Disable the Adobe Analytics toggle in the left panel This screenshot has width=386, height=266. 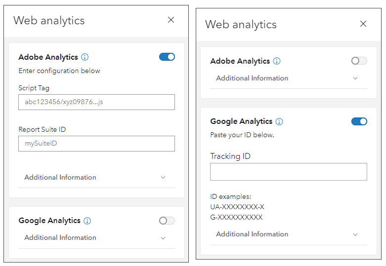tap(167, 57)
